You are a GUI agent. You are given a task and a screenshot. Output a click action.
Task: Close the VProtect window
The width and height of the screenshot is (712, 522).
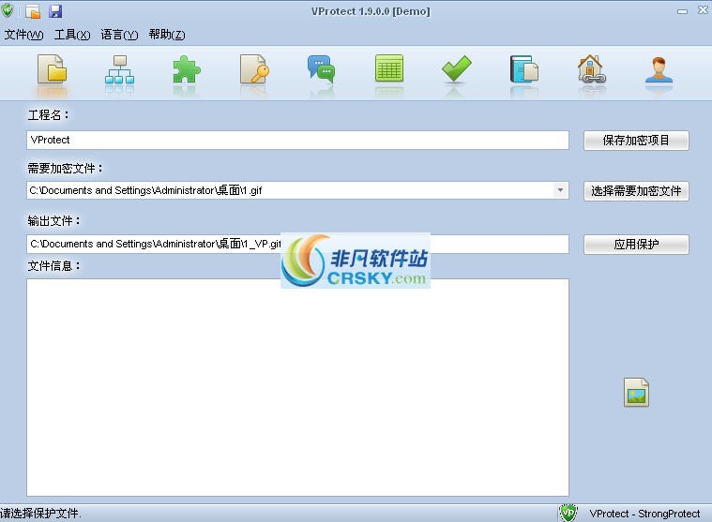click(x=703, y=10)
